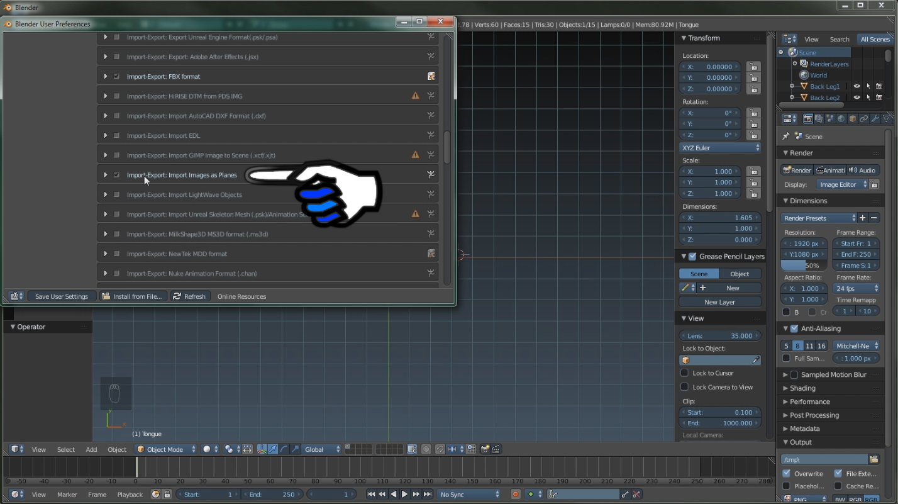This screenshot has width=898, height=504.
Task: Jump to first frame in timeline
Action: pyautogui.click(x=371, y=495)
